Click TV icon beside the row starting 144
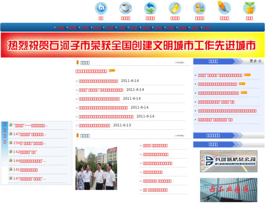 10,160
